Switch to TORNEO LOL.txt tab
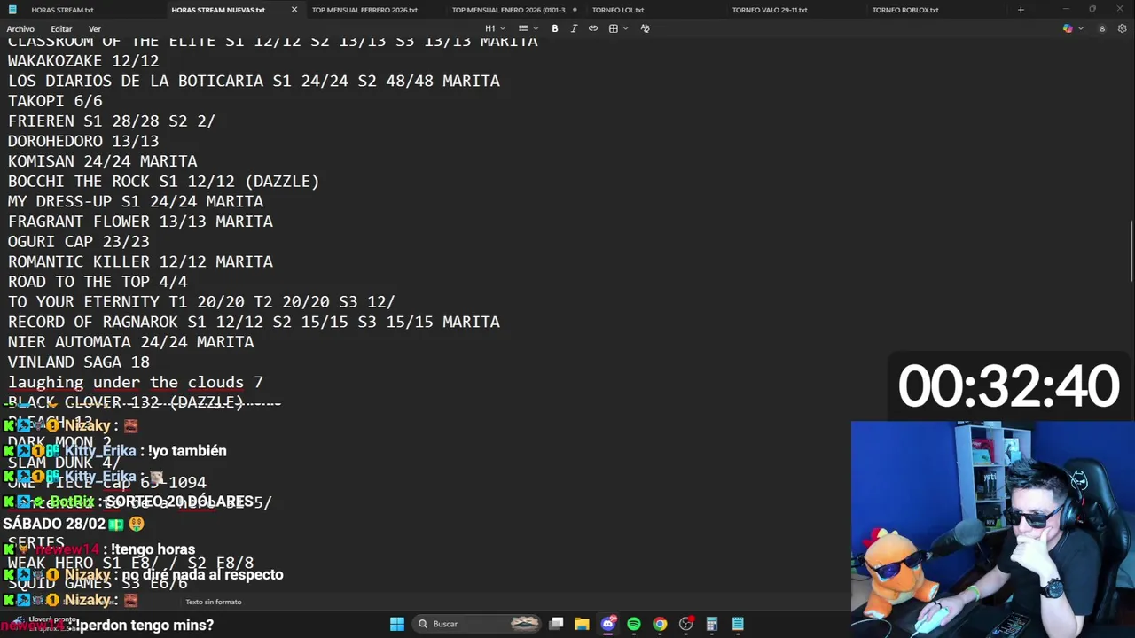Viewport: 1135px width, 638px height. 618,10
